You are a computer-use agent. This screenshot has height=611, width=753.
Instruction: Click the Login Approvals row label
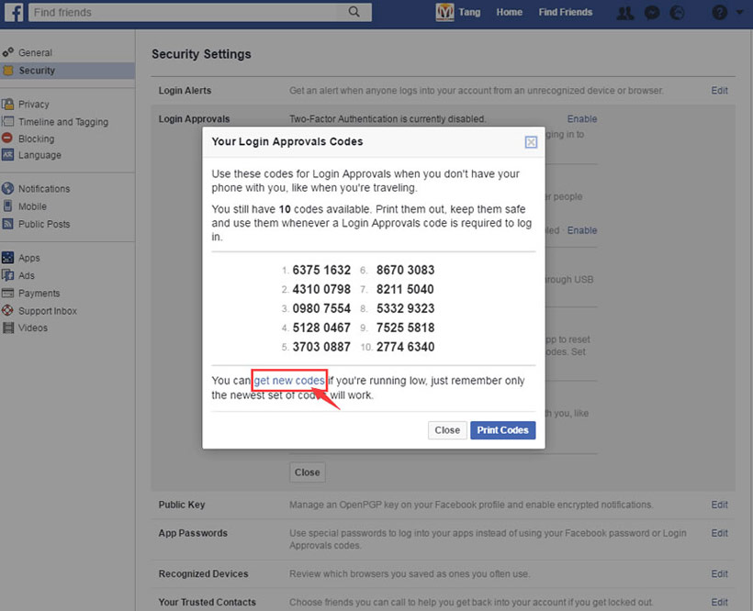pyautogui.click(x=194, y=119)
